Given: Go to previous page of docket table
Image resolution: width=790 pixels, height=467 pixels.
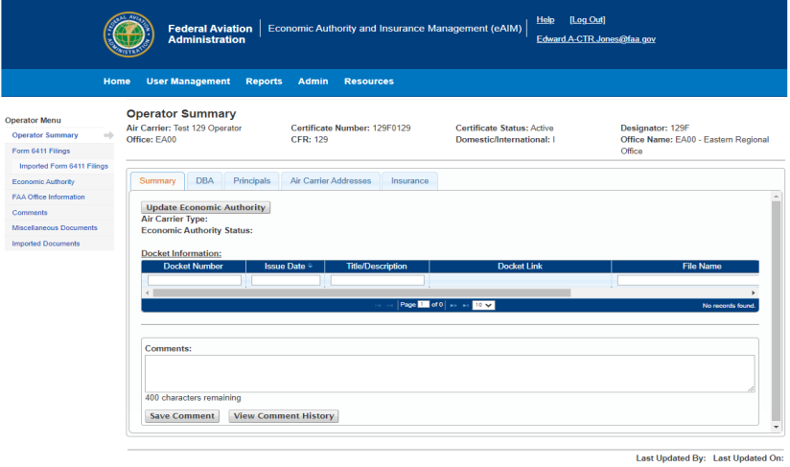Looking at the screenshot, I should coord(390,305).
